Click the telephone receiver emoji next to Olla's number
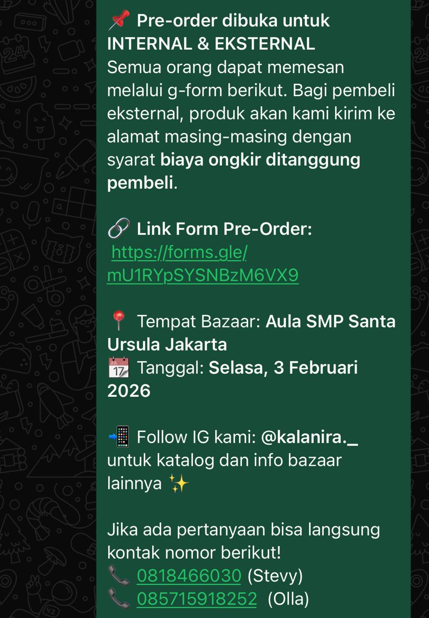The height and width of the screenshot is (618, 429). click(x=118, y=599)
